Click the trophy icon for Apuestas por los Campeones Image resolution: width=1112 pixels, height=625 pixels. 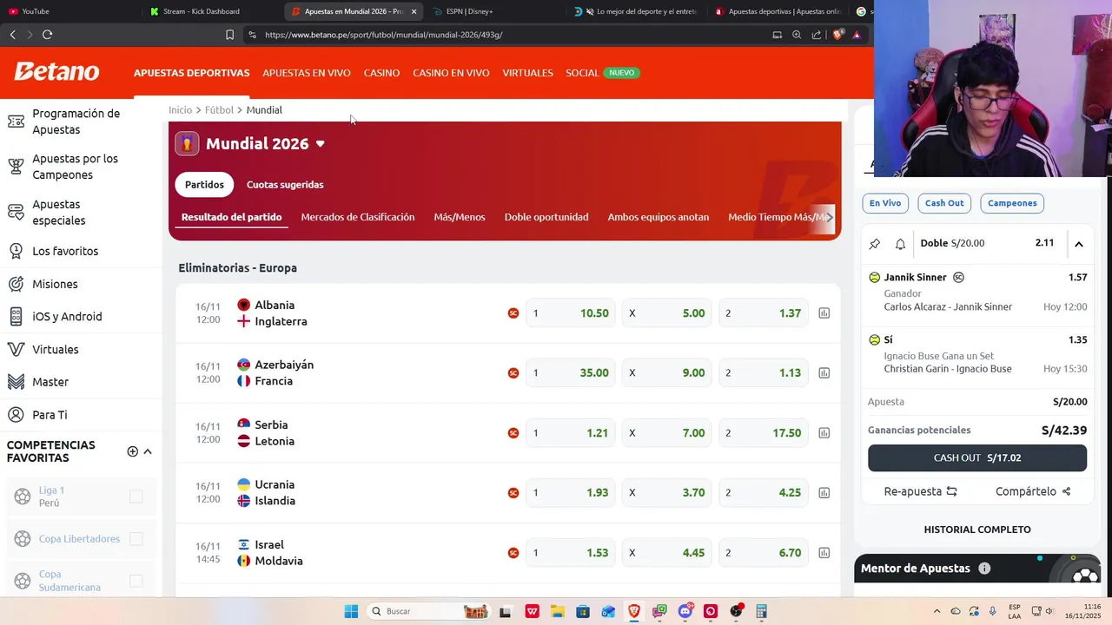pyautogui.click(x=16, y=167)
